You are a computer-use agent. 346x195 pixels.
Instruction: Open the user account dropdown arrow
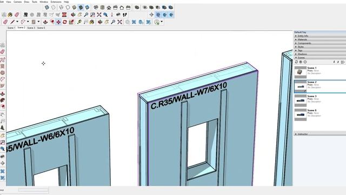pyautogui.click(x=162, y=22)
